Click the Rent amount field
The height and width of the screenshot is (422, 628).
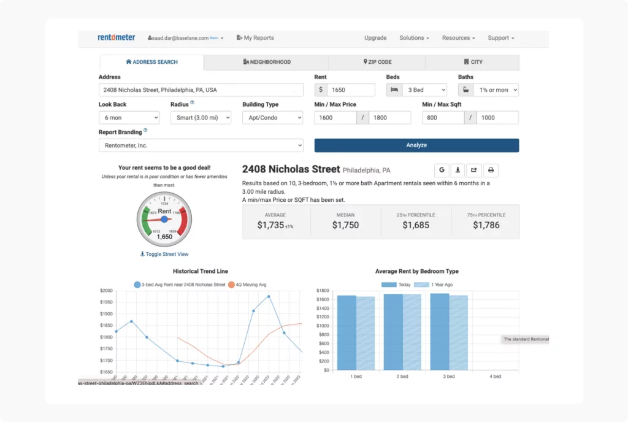click(351, 90)
